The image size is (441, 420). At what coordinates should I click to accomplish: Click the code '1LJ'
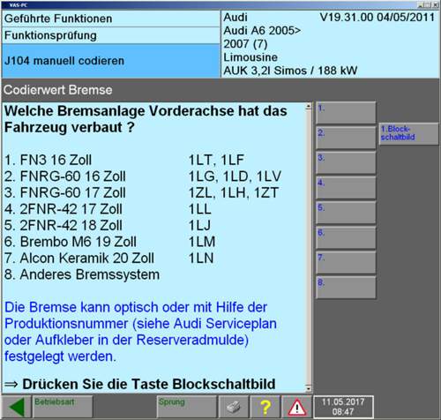(199, 226)
